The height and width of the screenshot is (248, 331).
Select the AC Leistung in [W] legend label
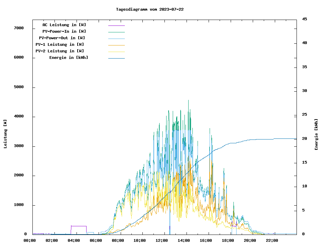[64, 25]
